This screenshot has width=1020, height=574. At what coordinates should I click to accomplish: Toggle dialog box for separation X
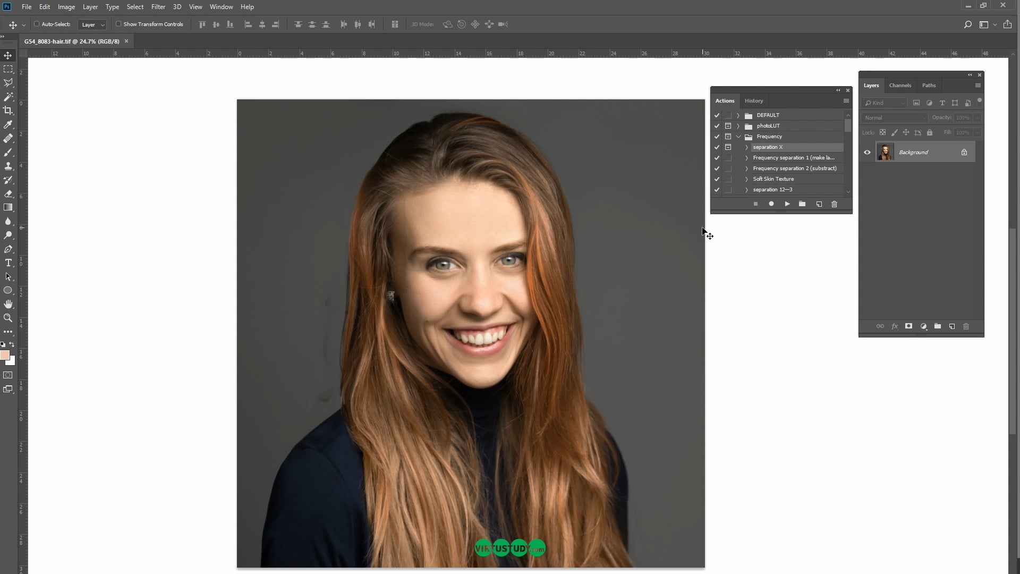[728, 147]
